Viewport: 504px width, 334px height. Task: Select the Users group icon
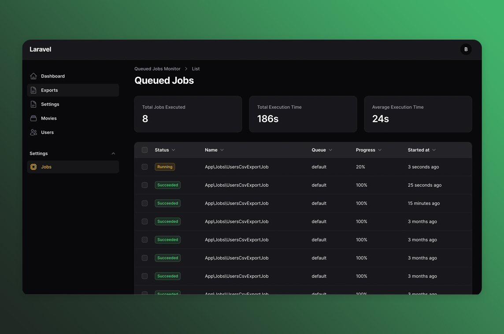pos(33,132)
